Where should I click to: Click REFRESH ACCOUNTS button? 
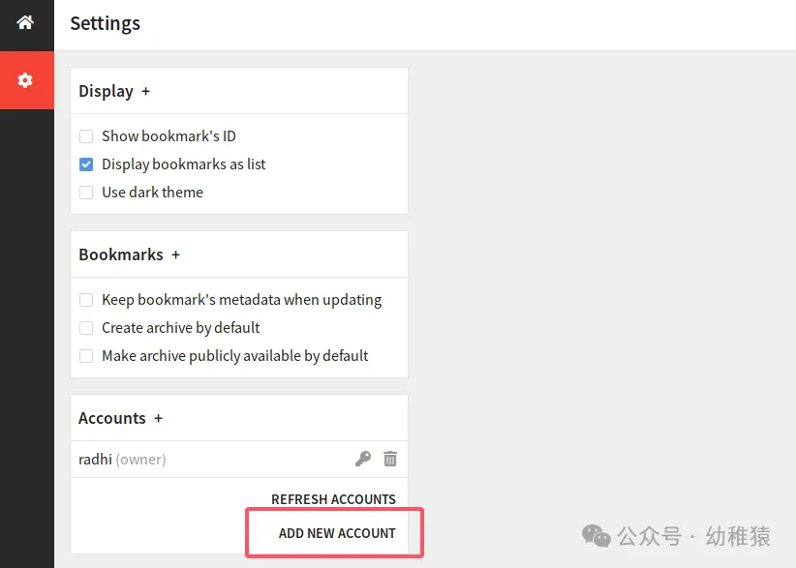(x=333, y=499)
